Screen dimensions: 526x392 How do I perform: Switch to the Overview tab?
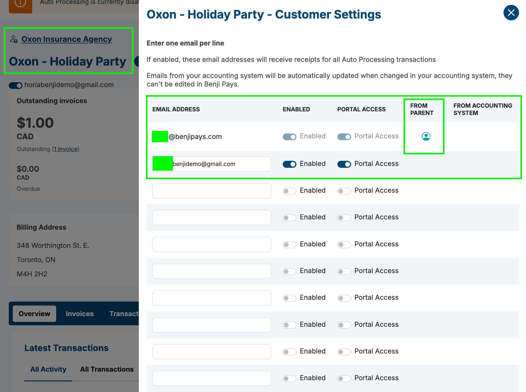tap(34, 314)
